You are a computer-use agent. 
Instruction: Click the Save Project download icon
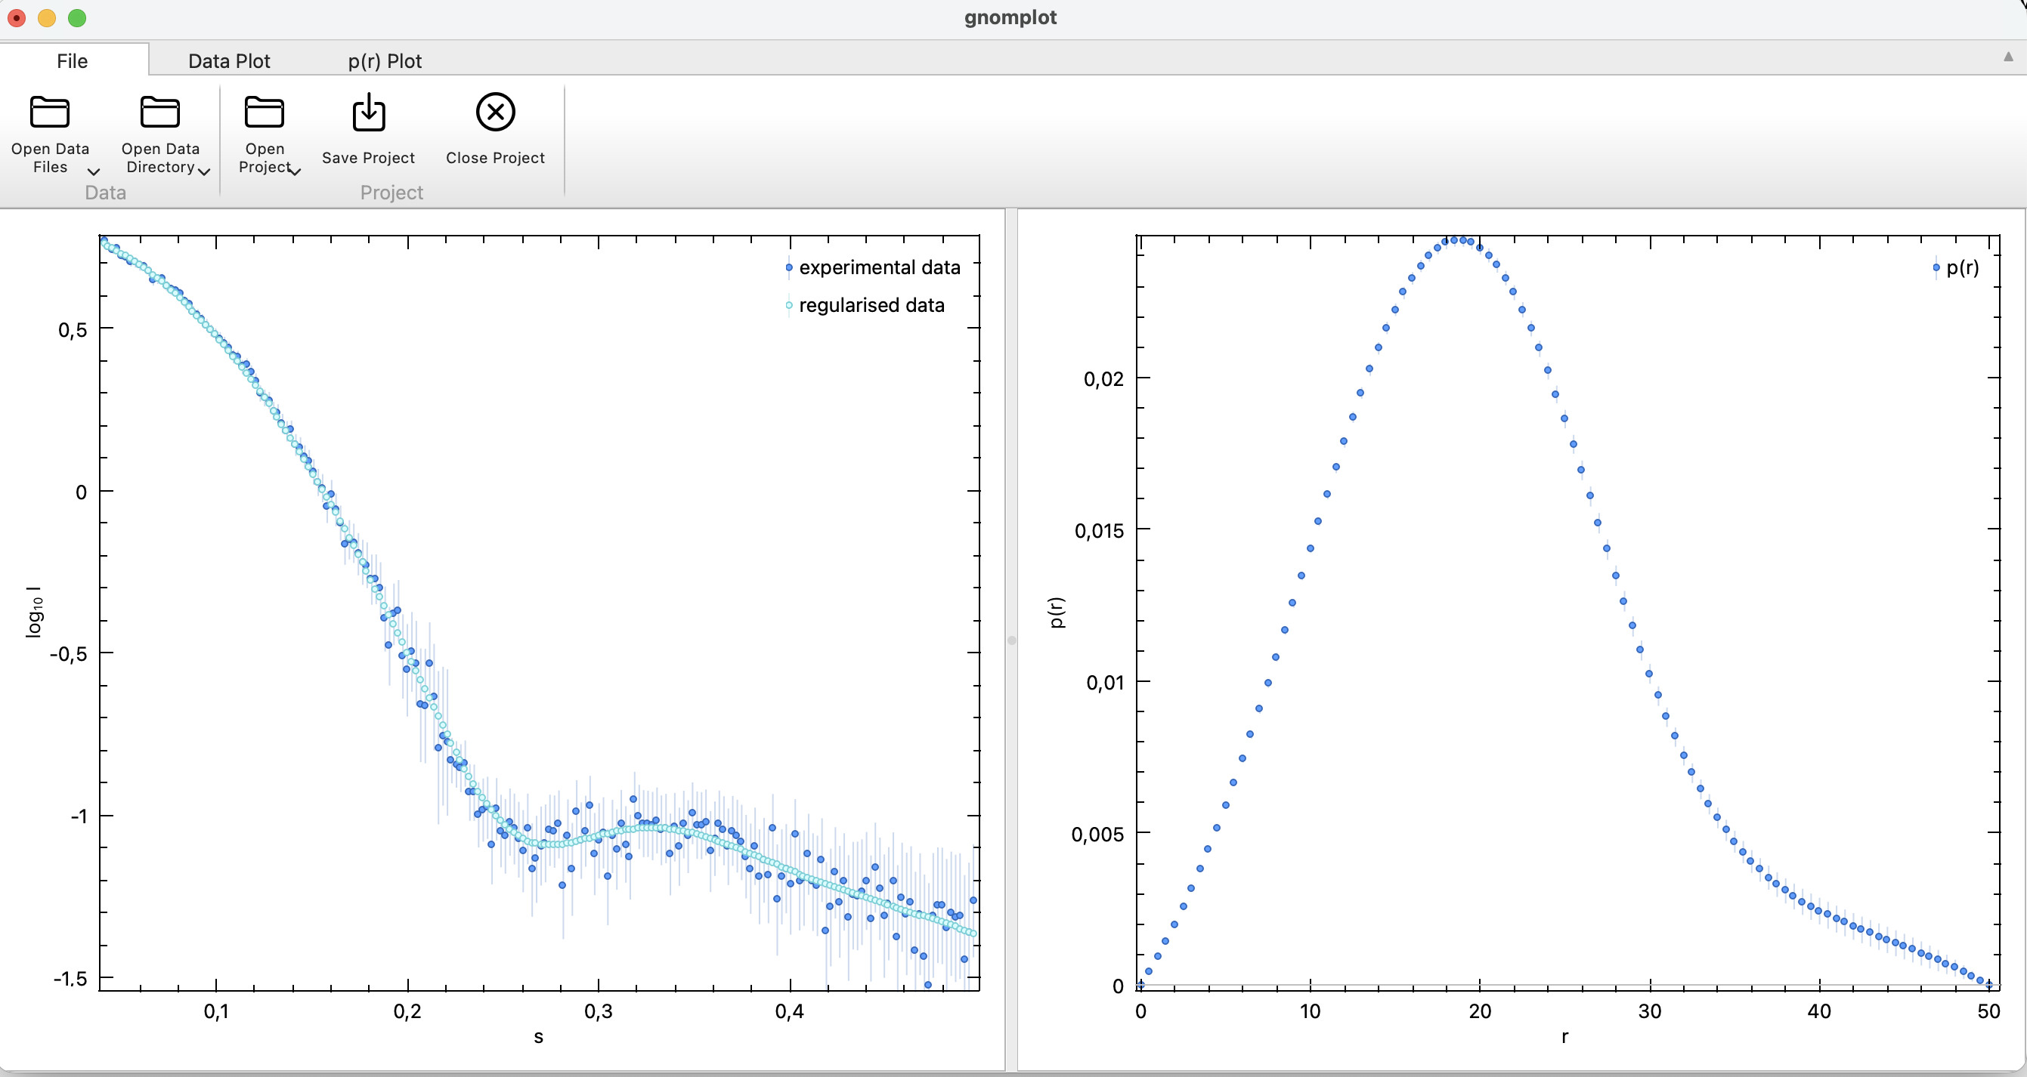click(368, 113)
